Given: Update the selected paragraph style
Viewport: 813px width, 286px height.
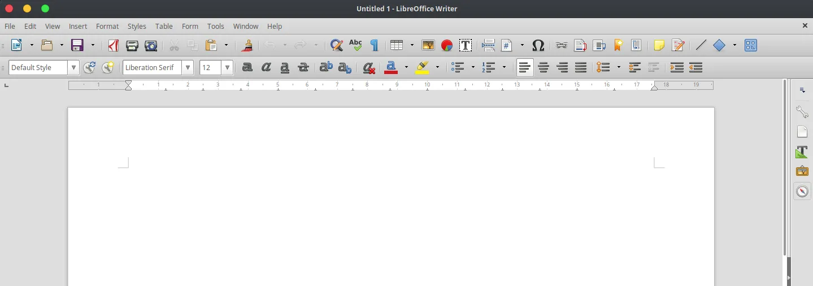Looking at the screenshot, I should (89, 68).
